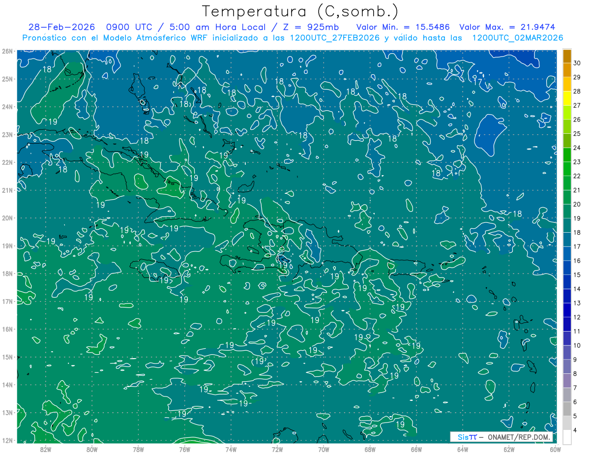Pick the white swatch in the colorbar
The image size is (590, 456).
pos(567,437)
